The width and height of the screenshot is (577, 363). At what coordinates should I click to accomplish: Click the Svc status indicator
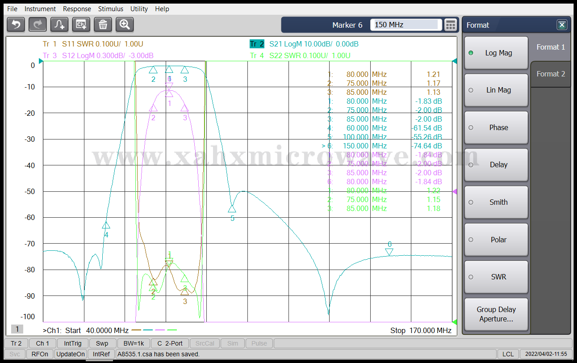(15, 354)
